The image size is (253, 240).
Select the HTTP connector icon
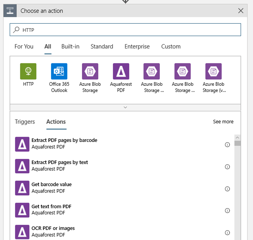tap(28, 71)
